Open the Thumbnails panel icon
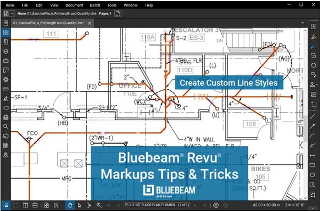This screenshot has height=211, width=320. click(x=6, y=32)
